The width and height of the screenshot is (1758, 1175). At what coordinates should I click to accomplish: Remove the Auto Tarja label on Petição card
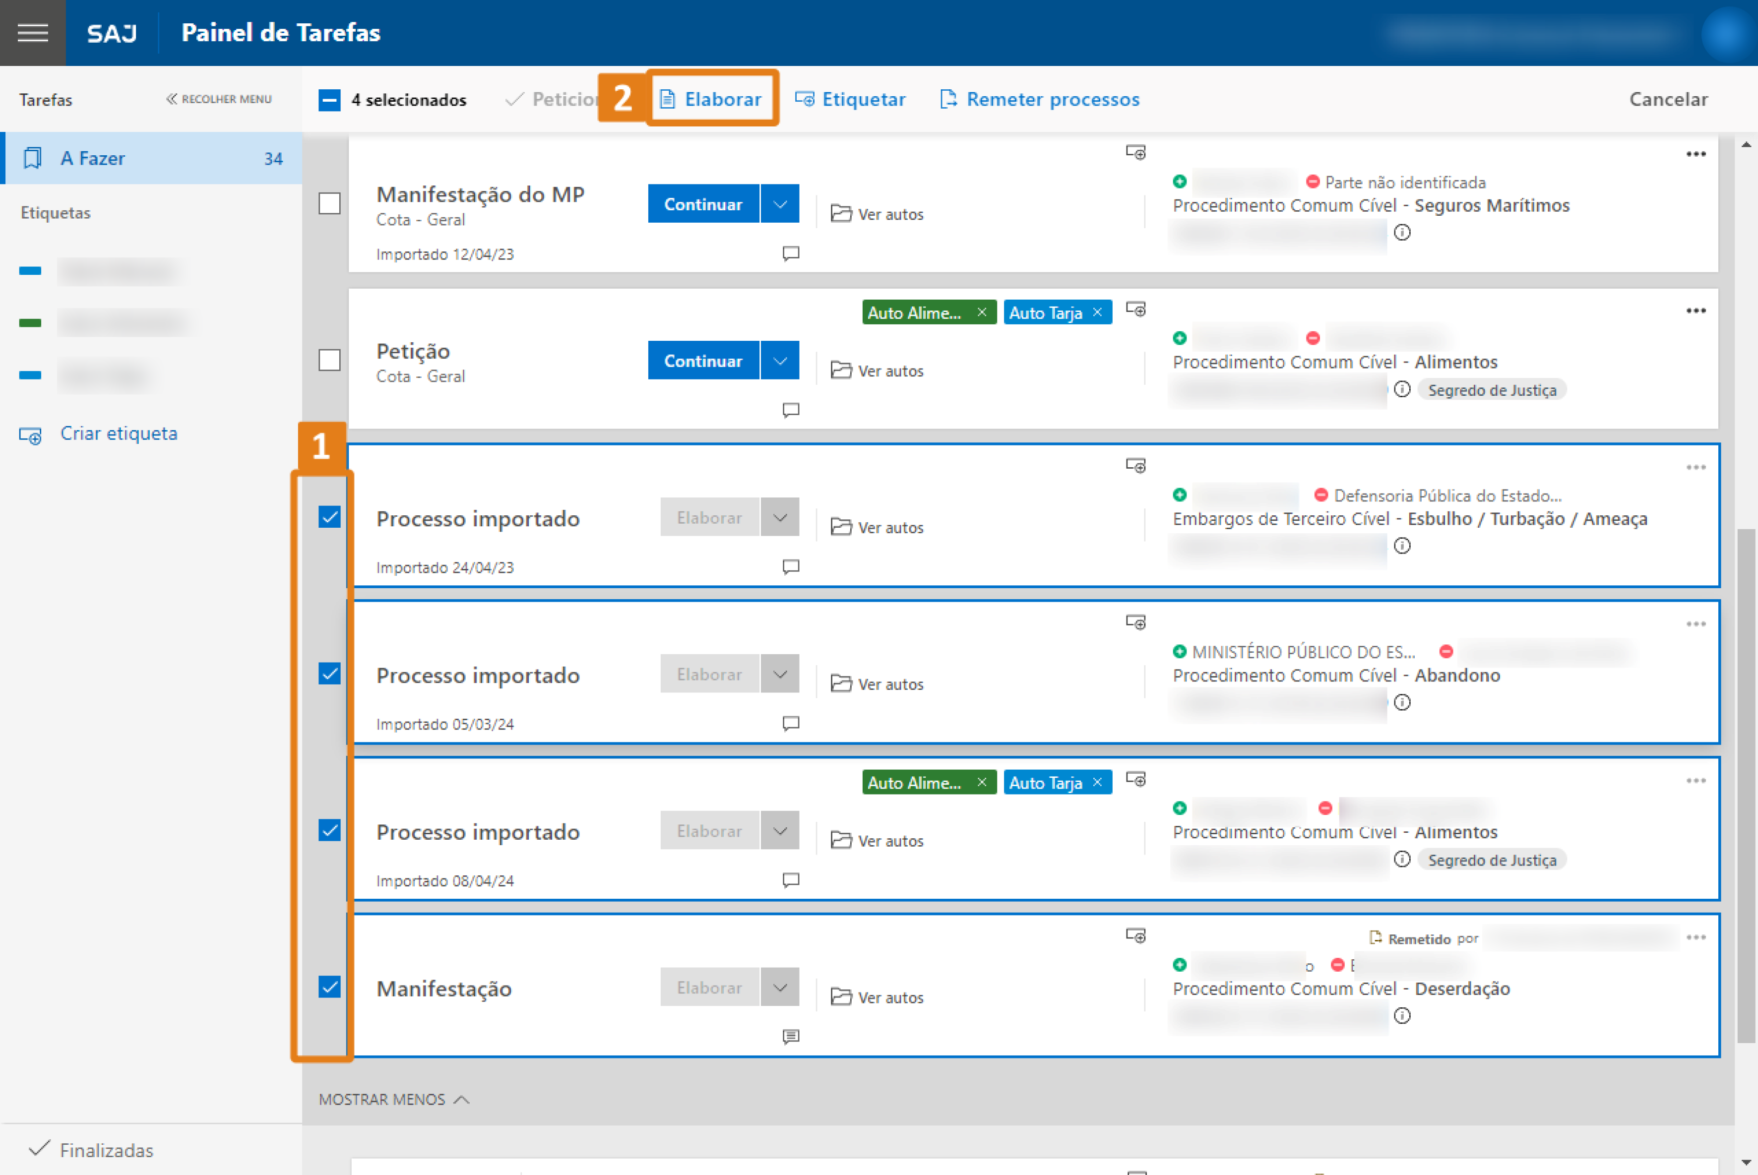pyautogui.click(x=1098, y=312)
